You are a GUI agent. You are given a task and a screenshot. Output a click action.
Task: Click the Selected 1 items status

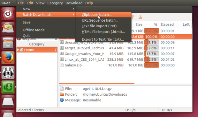30,110
